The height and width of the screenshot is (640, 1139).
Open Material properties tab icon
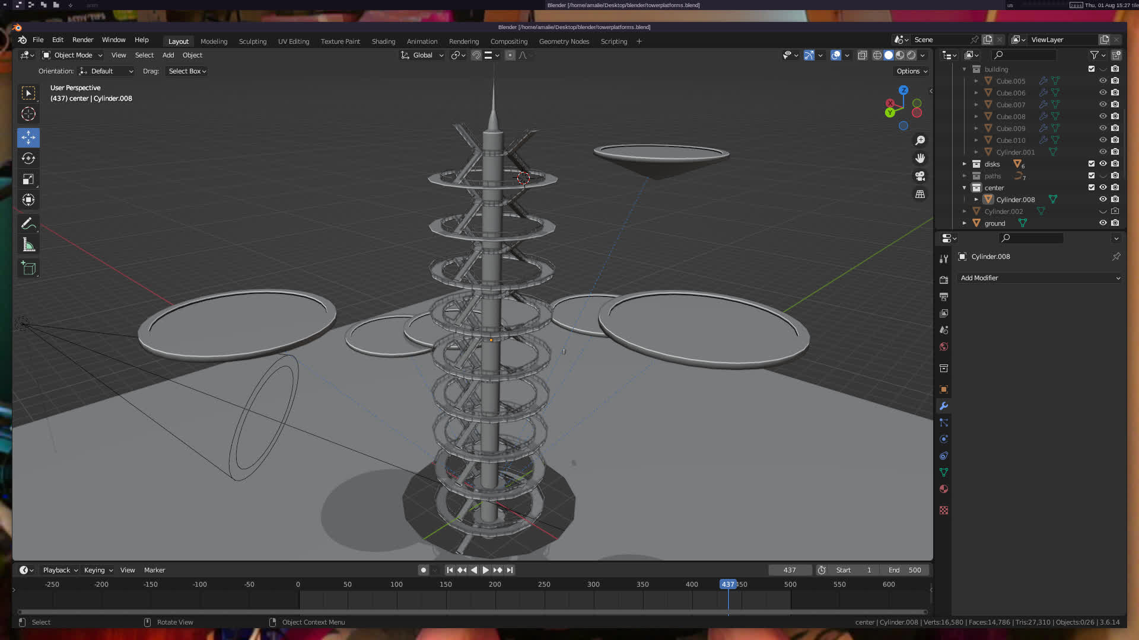point(944,489)
